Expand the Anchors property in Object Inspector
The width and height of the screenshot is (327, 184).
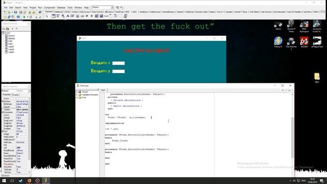pos(3,101)
